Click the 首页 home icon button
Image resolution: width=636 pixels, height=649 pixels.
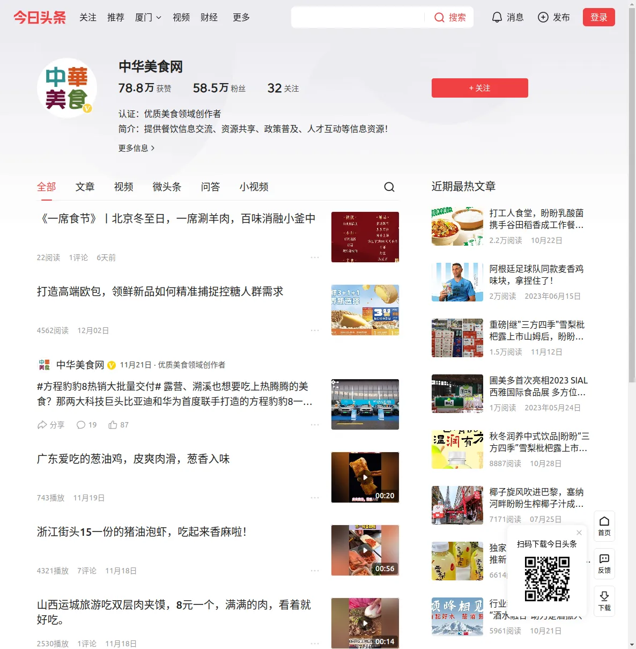click(604, 526)
